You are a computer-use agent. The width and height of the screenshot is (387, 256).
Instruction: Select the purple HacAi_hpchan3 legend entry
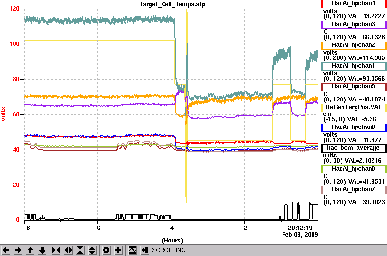pyautogui.click(x=354, y=25)
